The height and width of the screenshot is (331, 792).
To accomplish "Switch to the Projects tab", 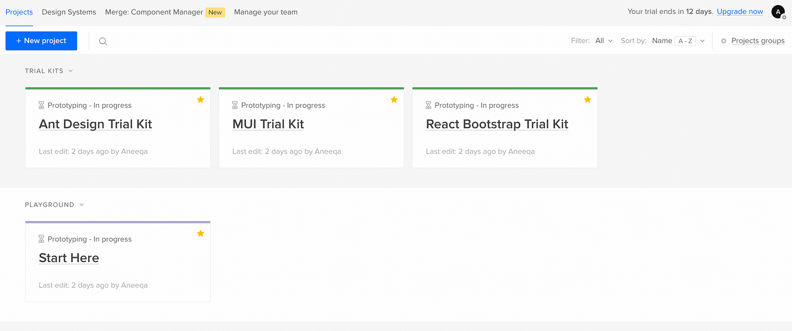I will [x=19, y=12].
